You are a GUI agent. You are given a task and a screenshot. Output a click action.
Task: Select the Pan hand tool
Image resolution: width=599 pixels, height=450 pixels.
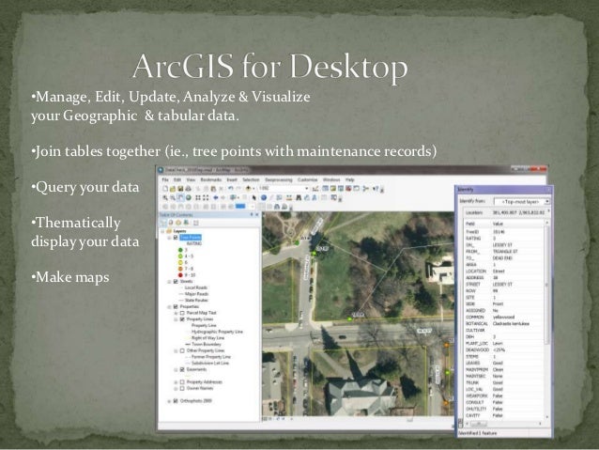coord(180,197)
